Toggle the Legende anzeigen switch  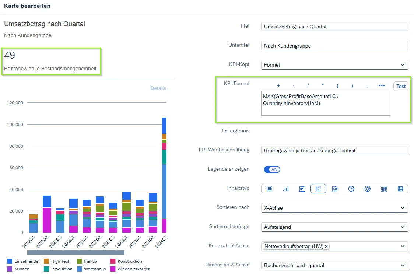272,170
